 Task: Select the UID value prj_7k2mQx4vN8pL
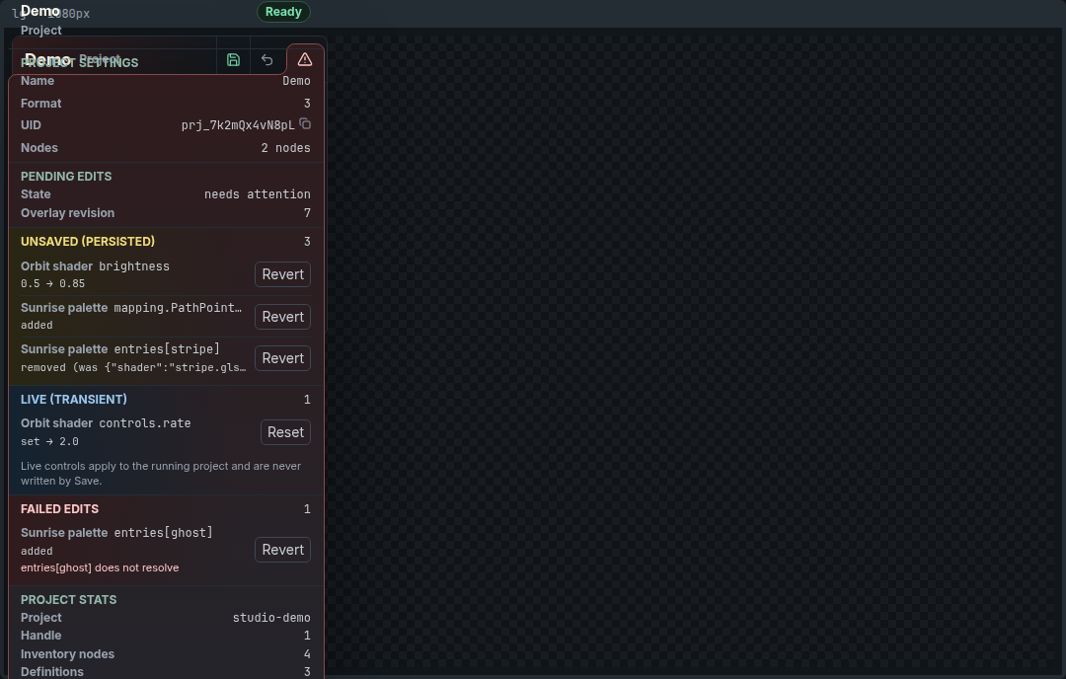coord(238,125)
